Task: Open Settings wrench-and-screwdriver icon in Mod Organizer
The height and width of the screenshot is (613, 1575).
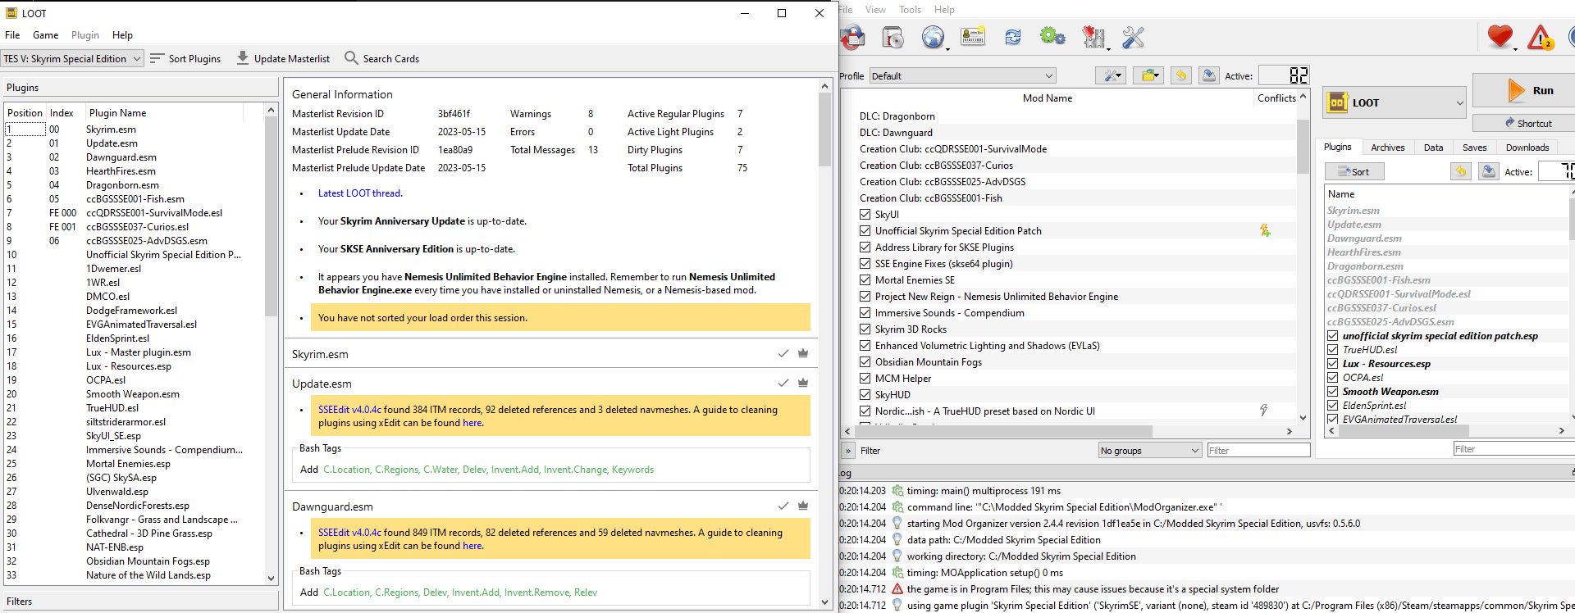Action: coord(1133,37)
